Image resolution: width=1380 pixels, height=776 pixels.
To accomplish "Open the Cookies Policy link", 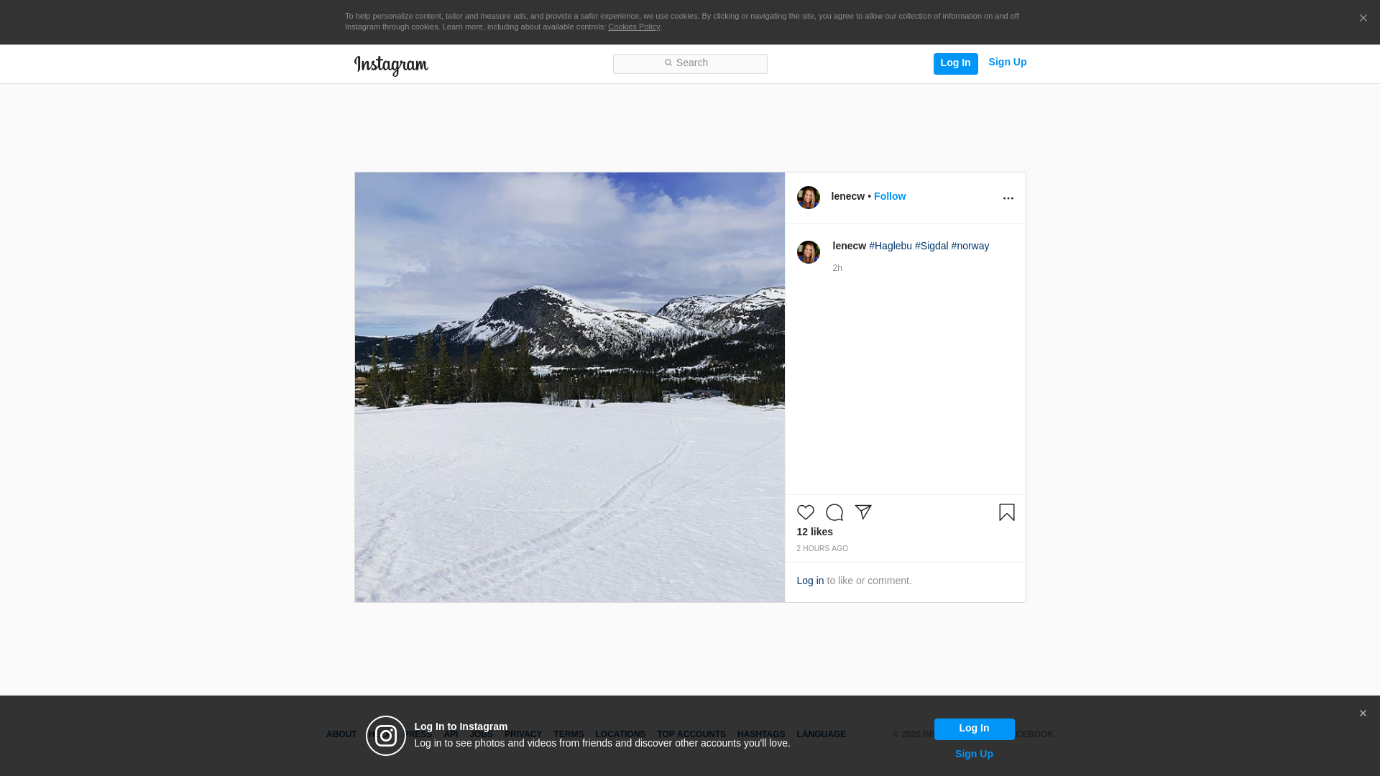I will [633, 27].
